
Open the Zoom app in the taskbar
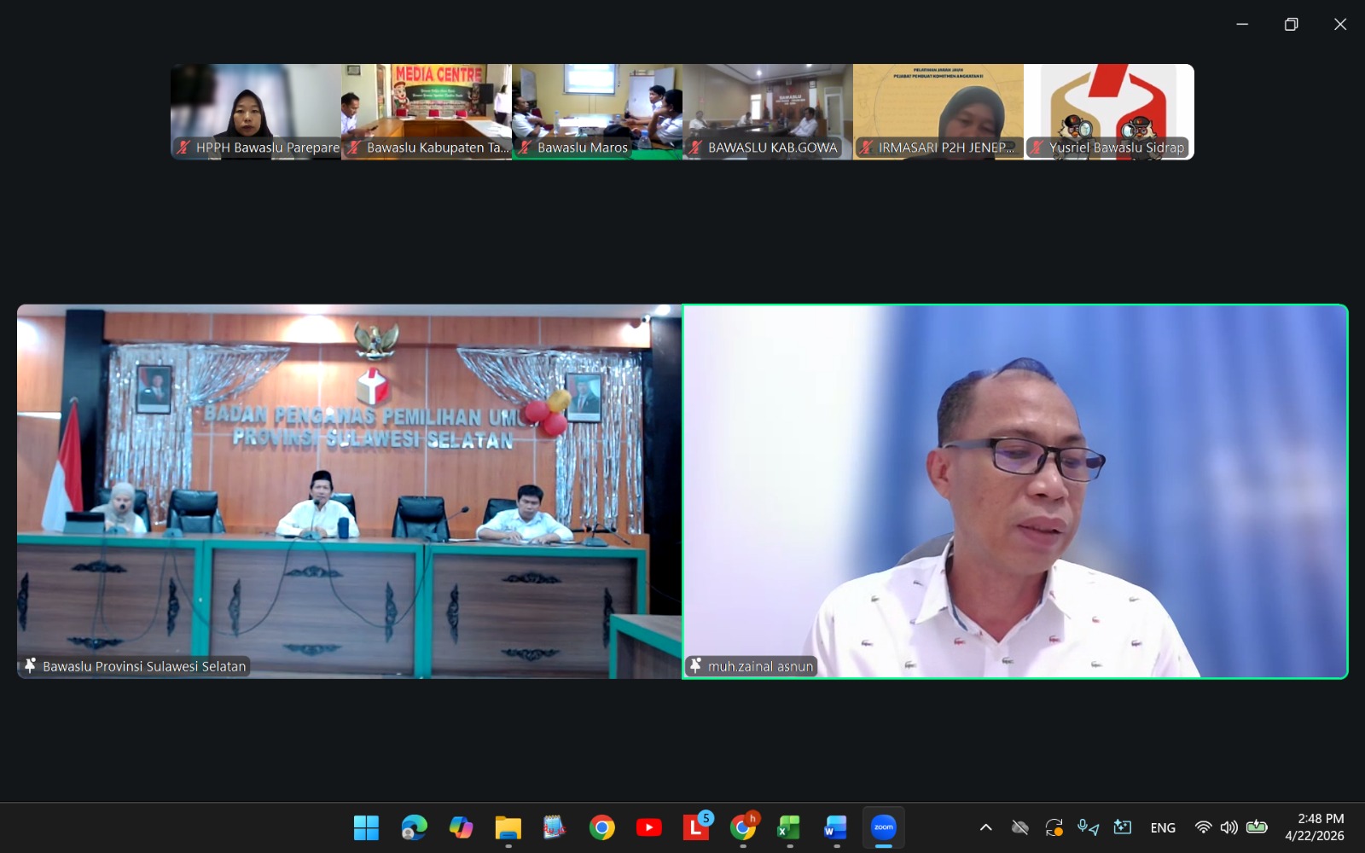[x=883, y=827]
